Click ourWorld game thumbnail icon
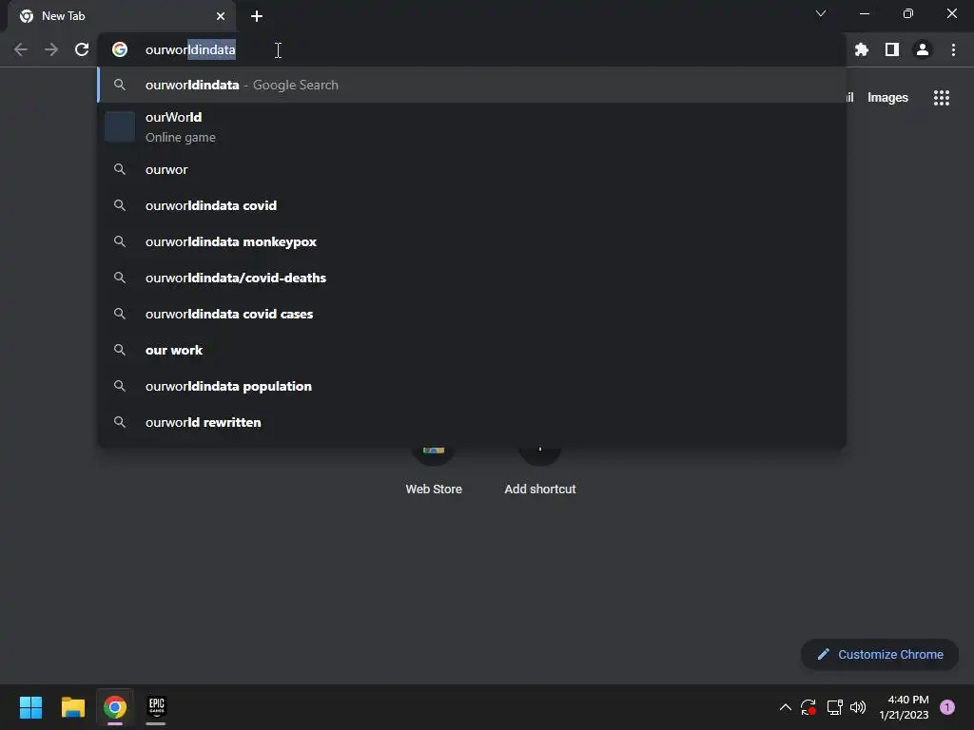This screenshot has width=974, height=730. pos(120,126)
